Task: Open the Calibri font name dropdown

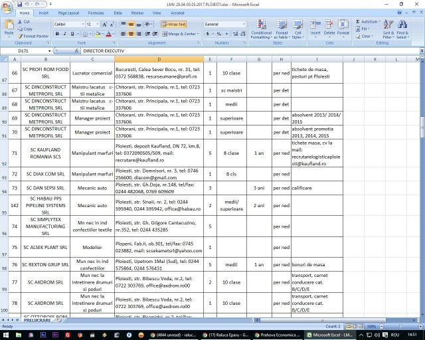Action: click(x=83, y=24)
